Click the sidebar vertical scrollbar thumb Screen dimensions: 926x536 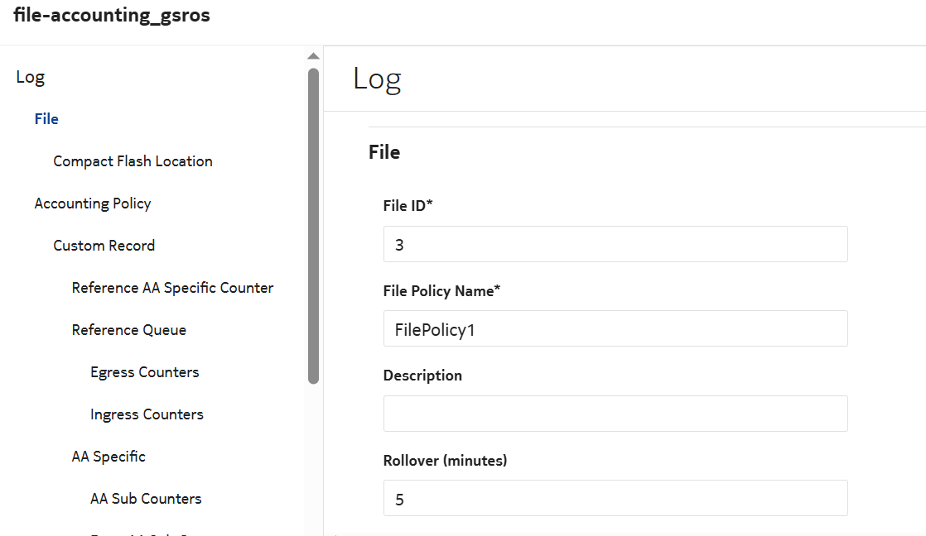point(313,223)
